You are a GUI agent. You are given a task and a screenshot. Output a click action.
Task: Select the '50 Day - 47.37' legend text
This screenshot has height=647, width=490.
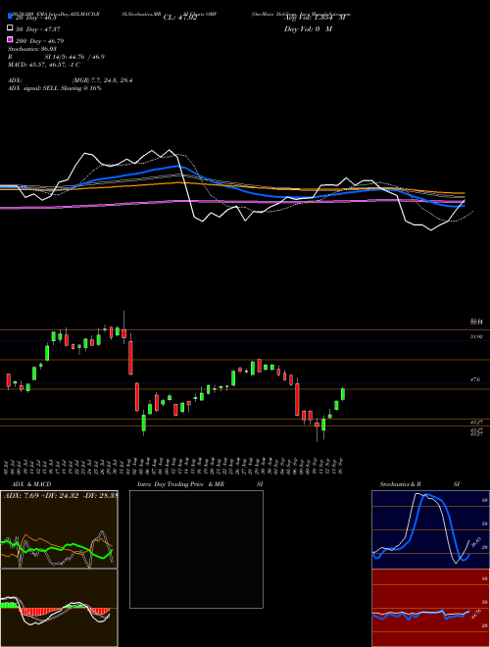(x=39, y=29)
